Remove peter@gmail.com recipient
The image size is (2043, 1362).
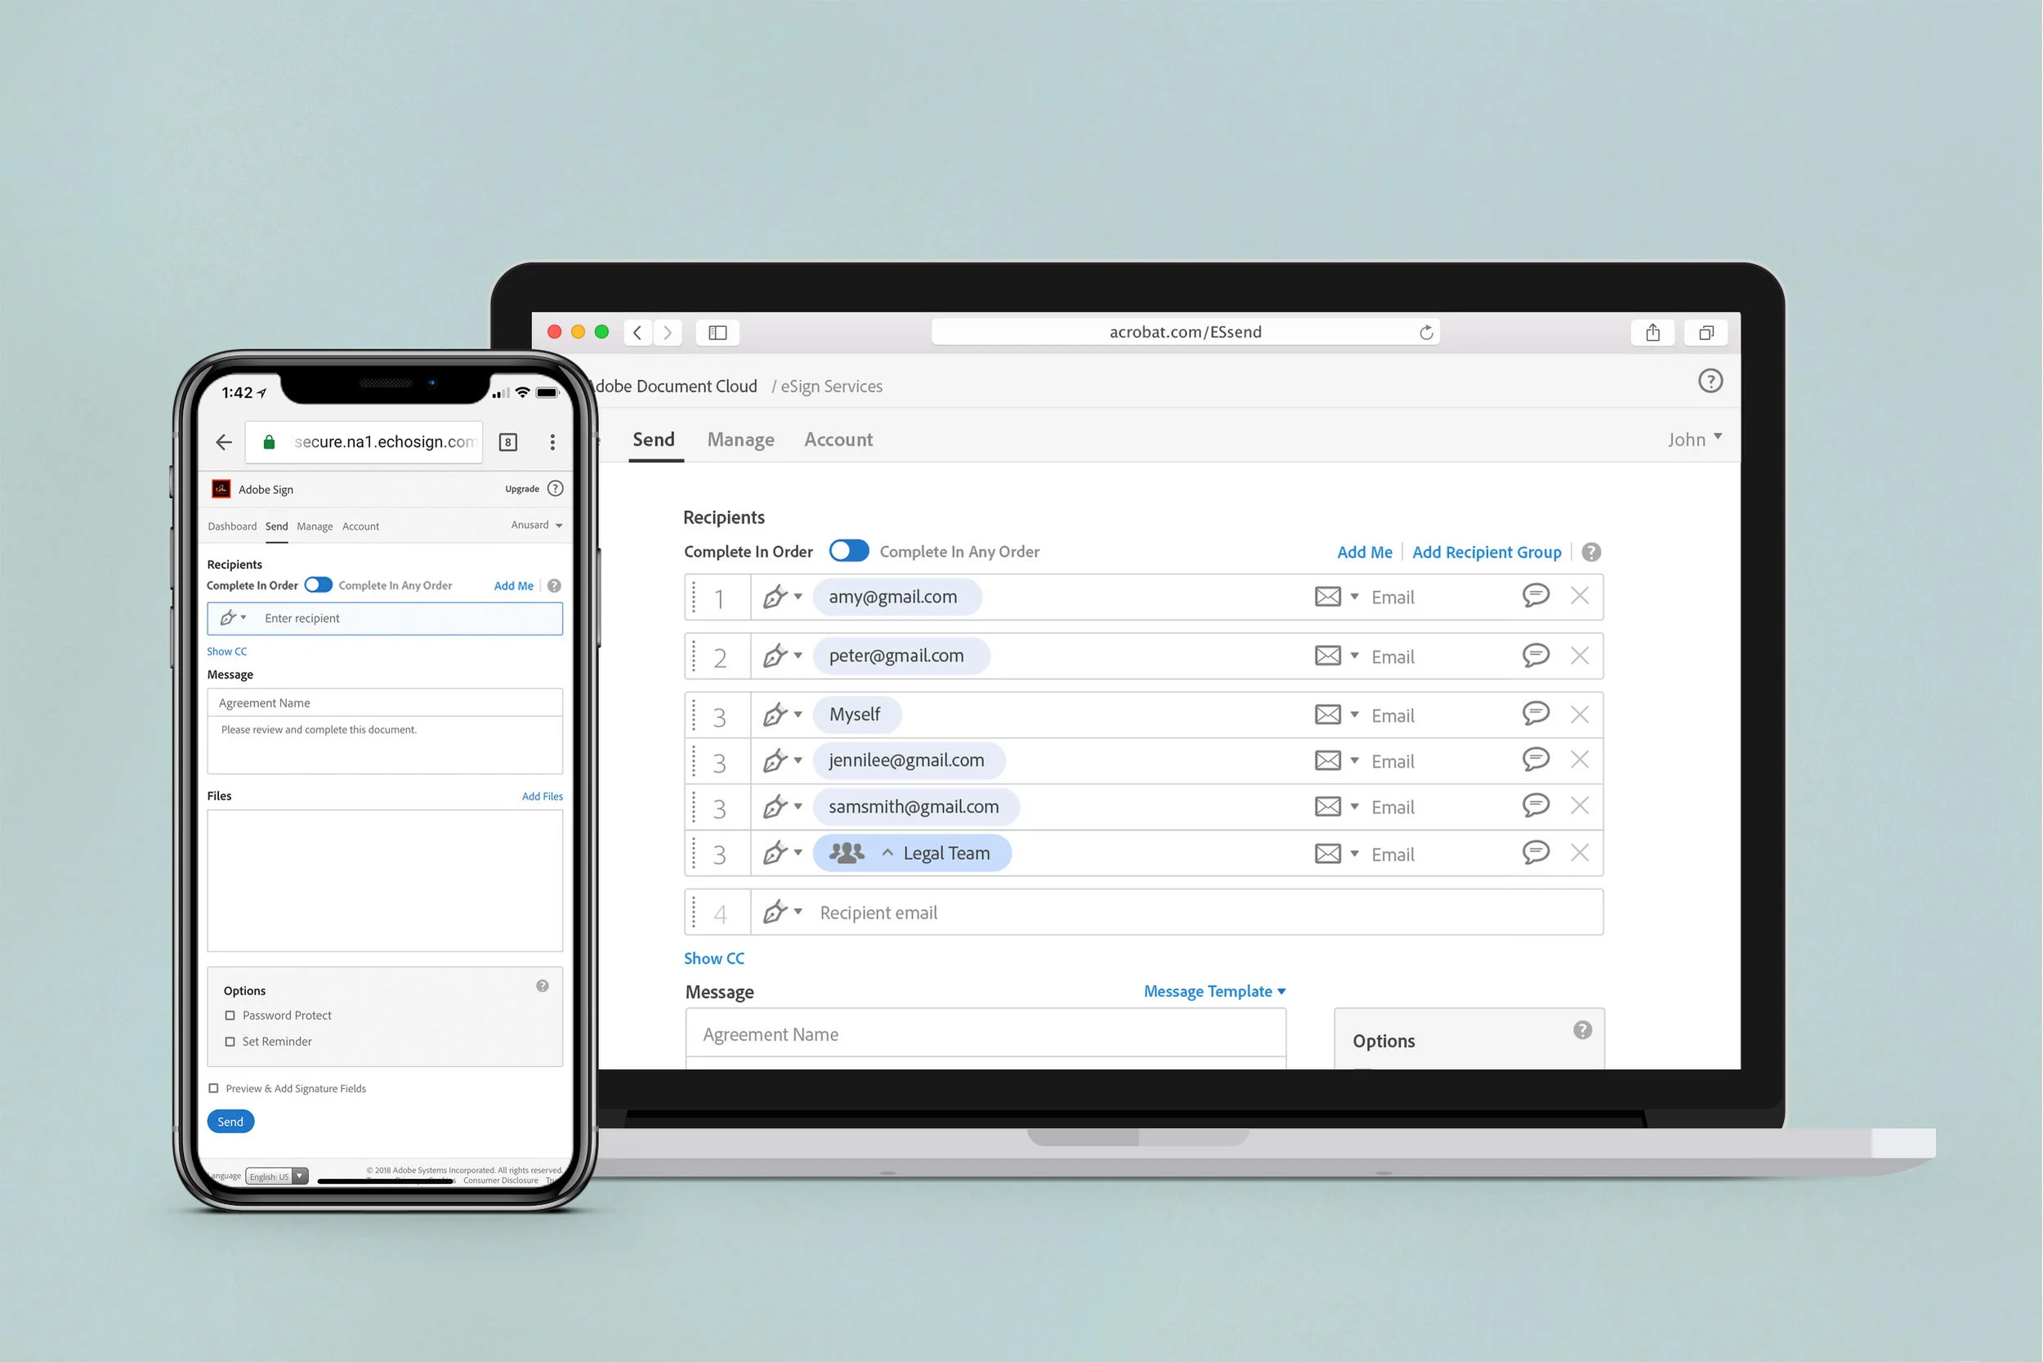(1580, 655)
